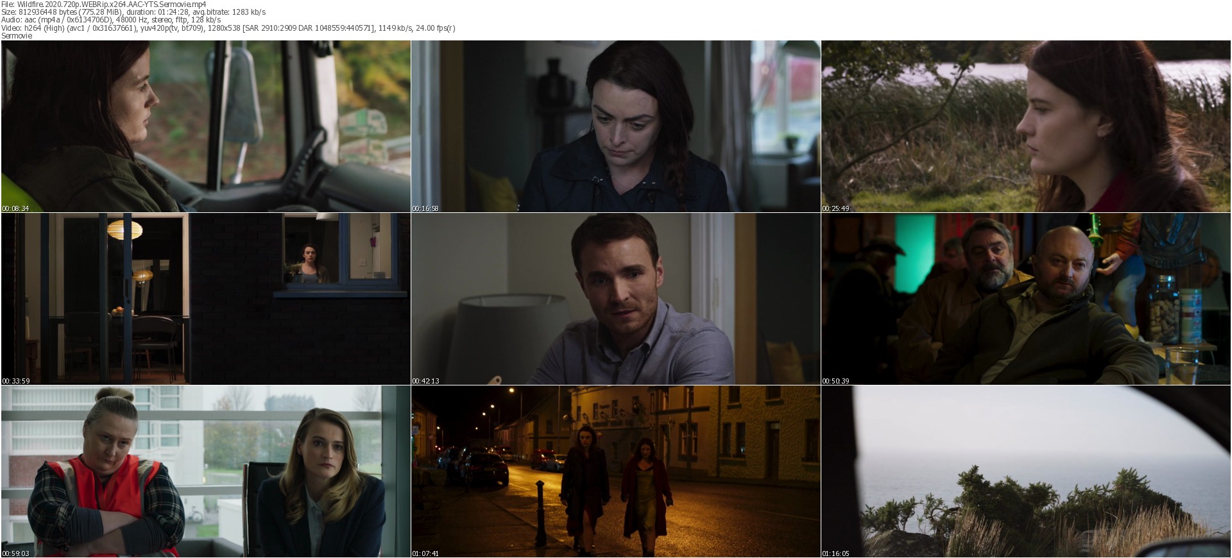Click the 00:16:58 timestamp label
Viewport: 1232px width, 558px height.
[x=425, y=208]
